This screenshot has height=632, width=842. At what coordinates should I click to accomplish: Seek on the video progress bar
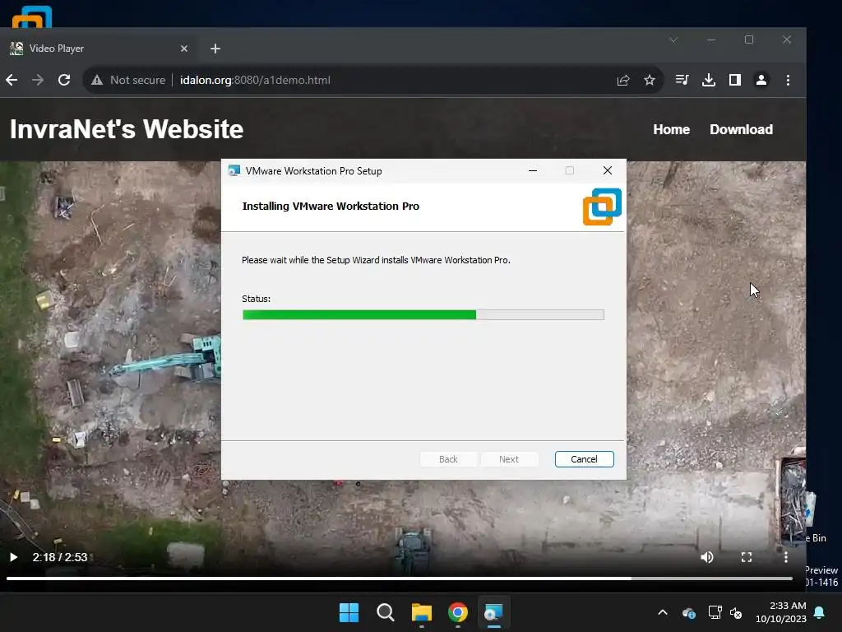399,579
